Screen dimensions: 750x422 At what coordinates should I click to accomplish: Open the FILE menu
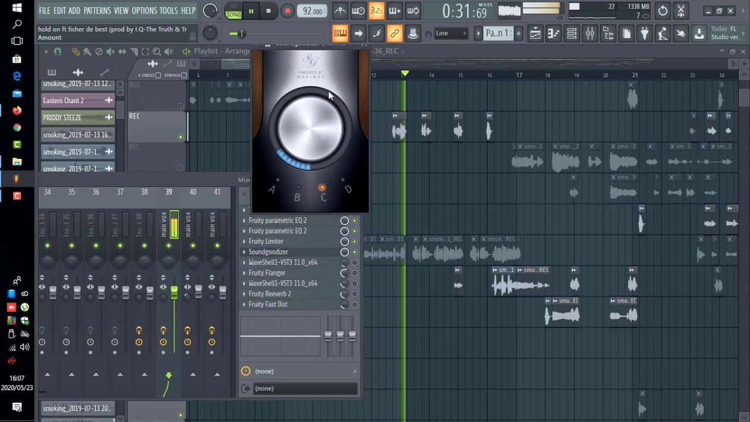pos(45,11)
